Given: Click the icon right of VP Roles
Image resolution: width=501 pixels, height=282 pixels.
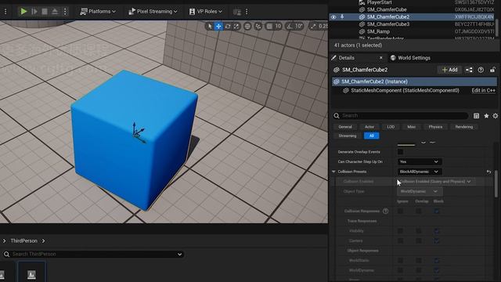Looking at the screenshot, I should coord(237,12).
